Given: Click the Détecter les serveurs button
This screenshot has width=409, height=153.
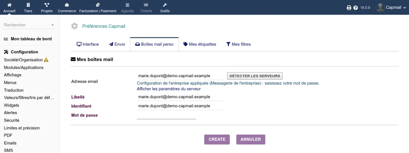Looking at the screenshot, I should coord(255,76).
